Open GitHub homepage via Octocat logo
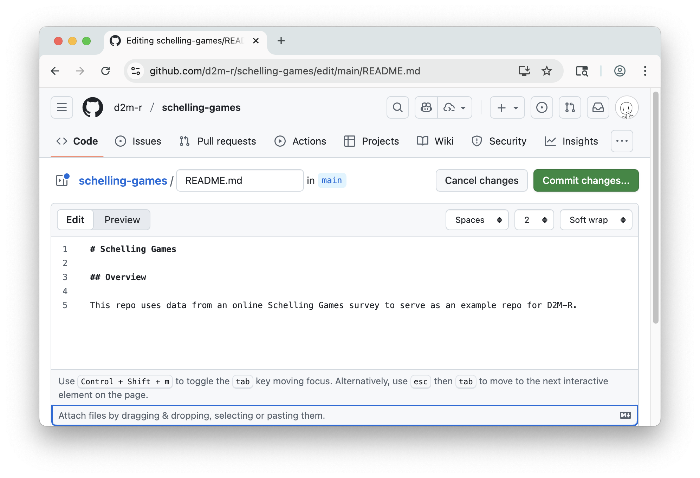Viewport: 700px width, 478px height. tap(93, 107)
